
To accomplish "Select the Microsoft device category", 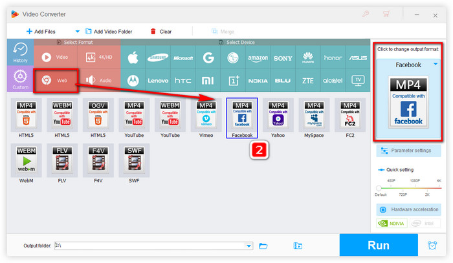I will (183, 58).
